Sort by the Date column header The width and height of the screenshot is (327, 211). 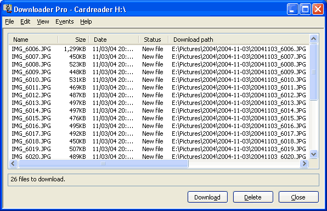click(114, 40)
